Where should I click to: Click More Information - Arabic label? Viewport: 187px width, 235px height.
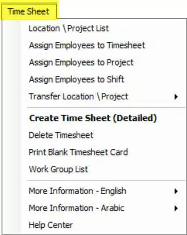76,208
